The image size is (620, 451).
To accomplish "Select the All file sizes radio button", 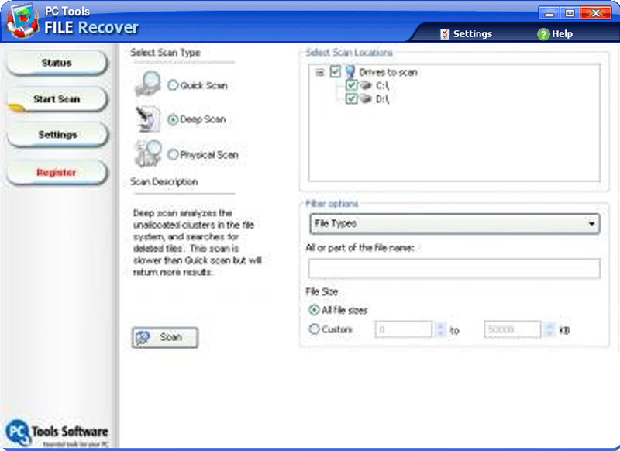I will coord(314,310).
